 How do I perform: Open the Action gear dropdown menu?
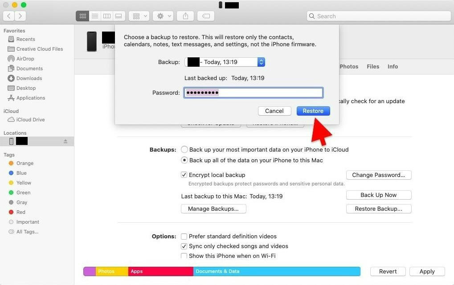coord(163,16)
